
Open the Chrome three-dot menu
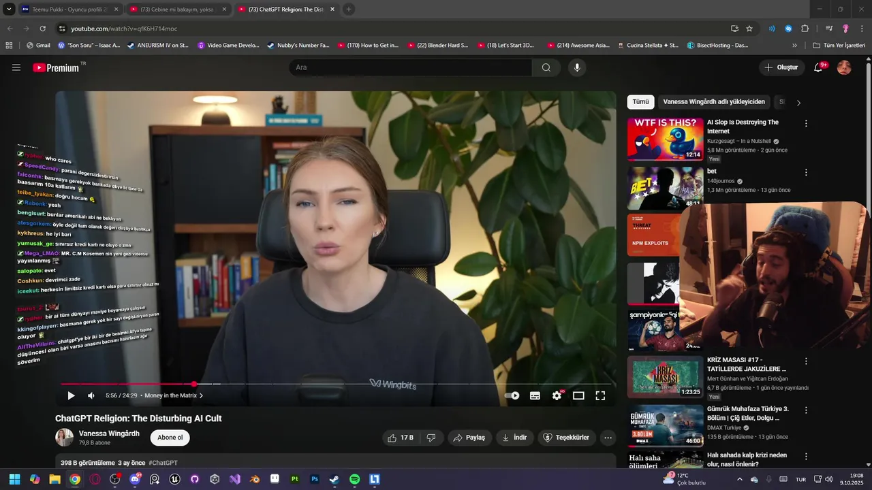(862, 29)
